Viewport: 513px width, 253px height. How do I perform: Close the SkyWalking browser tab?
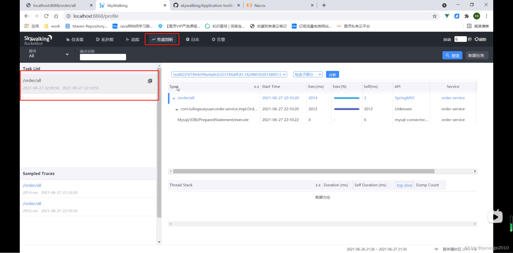[x=165, y=5]
